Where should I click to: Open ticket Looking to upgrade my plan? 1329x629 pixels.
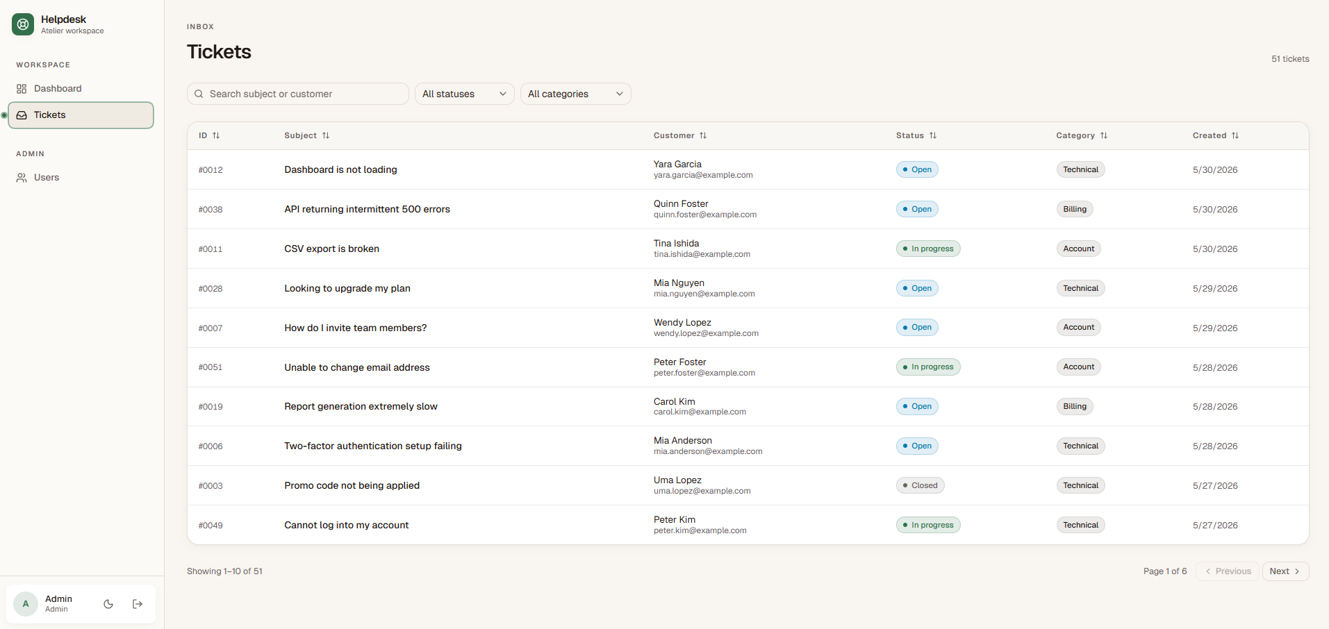pyautogui.click(x=347, y=288)
